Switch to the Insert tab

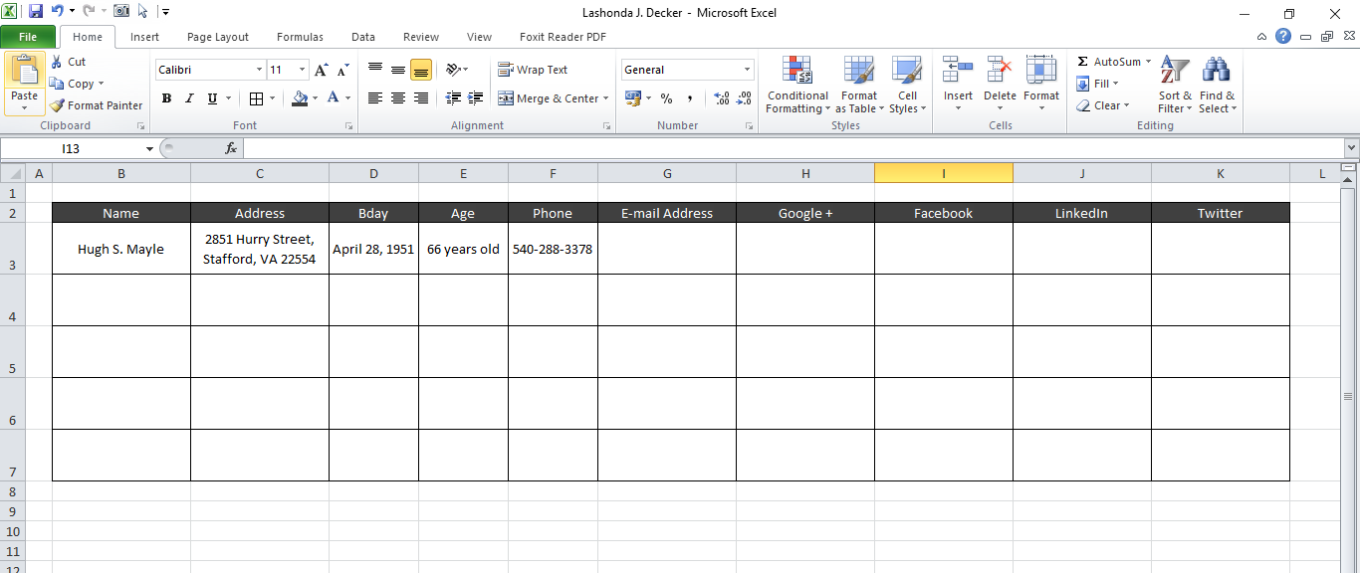(144, 37)
